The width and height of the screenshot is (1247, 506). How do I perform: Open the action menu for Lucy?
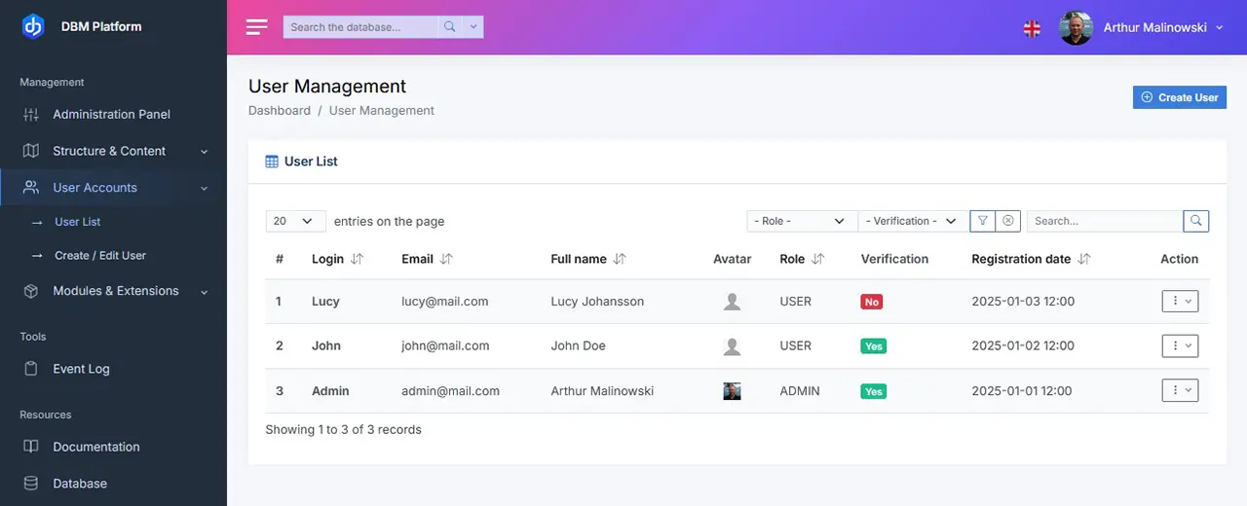[1180, 302]
